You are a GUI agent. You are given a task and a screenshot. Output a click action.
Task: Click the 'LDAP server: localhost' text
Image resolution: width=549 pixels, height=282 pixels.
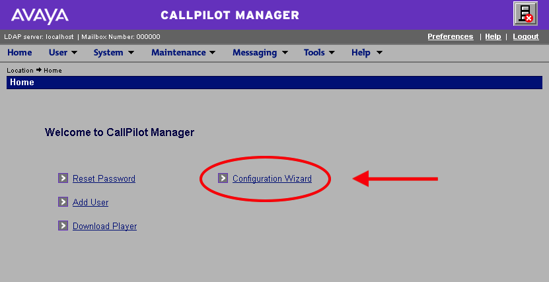click(39, 37)
